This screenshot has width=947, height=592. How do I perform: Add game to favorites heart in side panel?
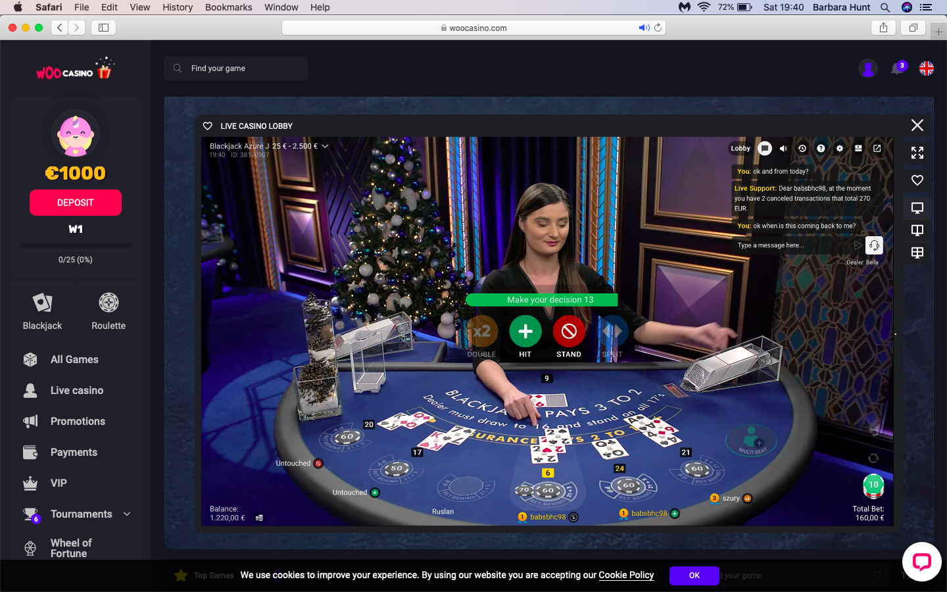point(917,180)
